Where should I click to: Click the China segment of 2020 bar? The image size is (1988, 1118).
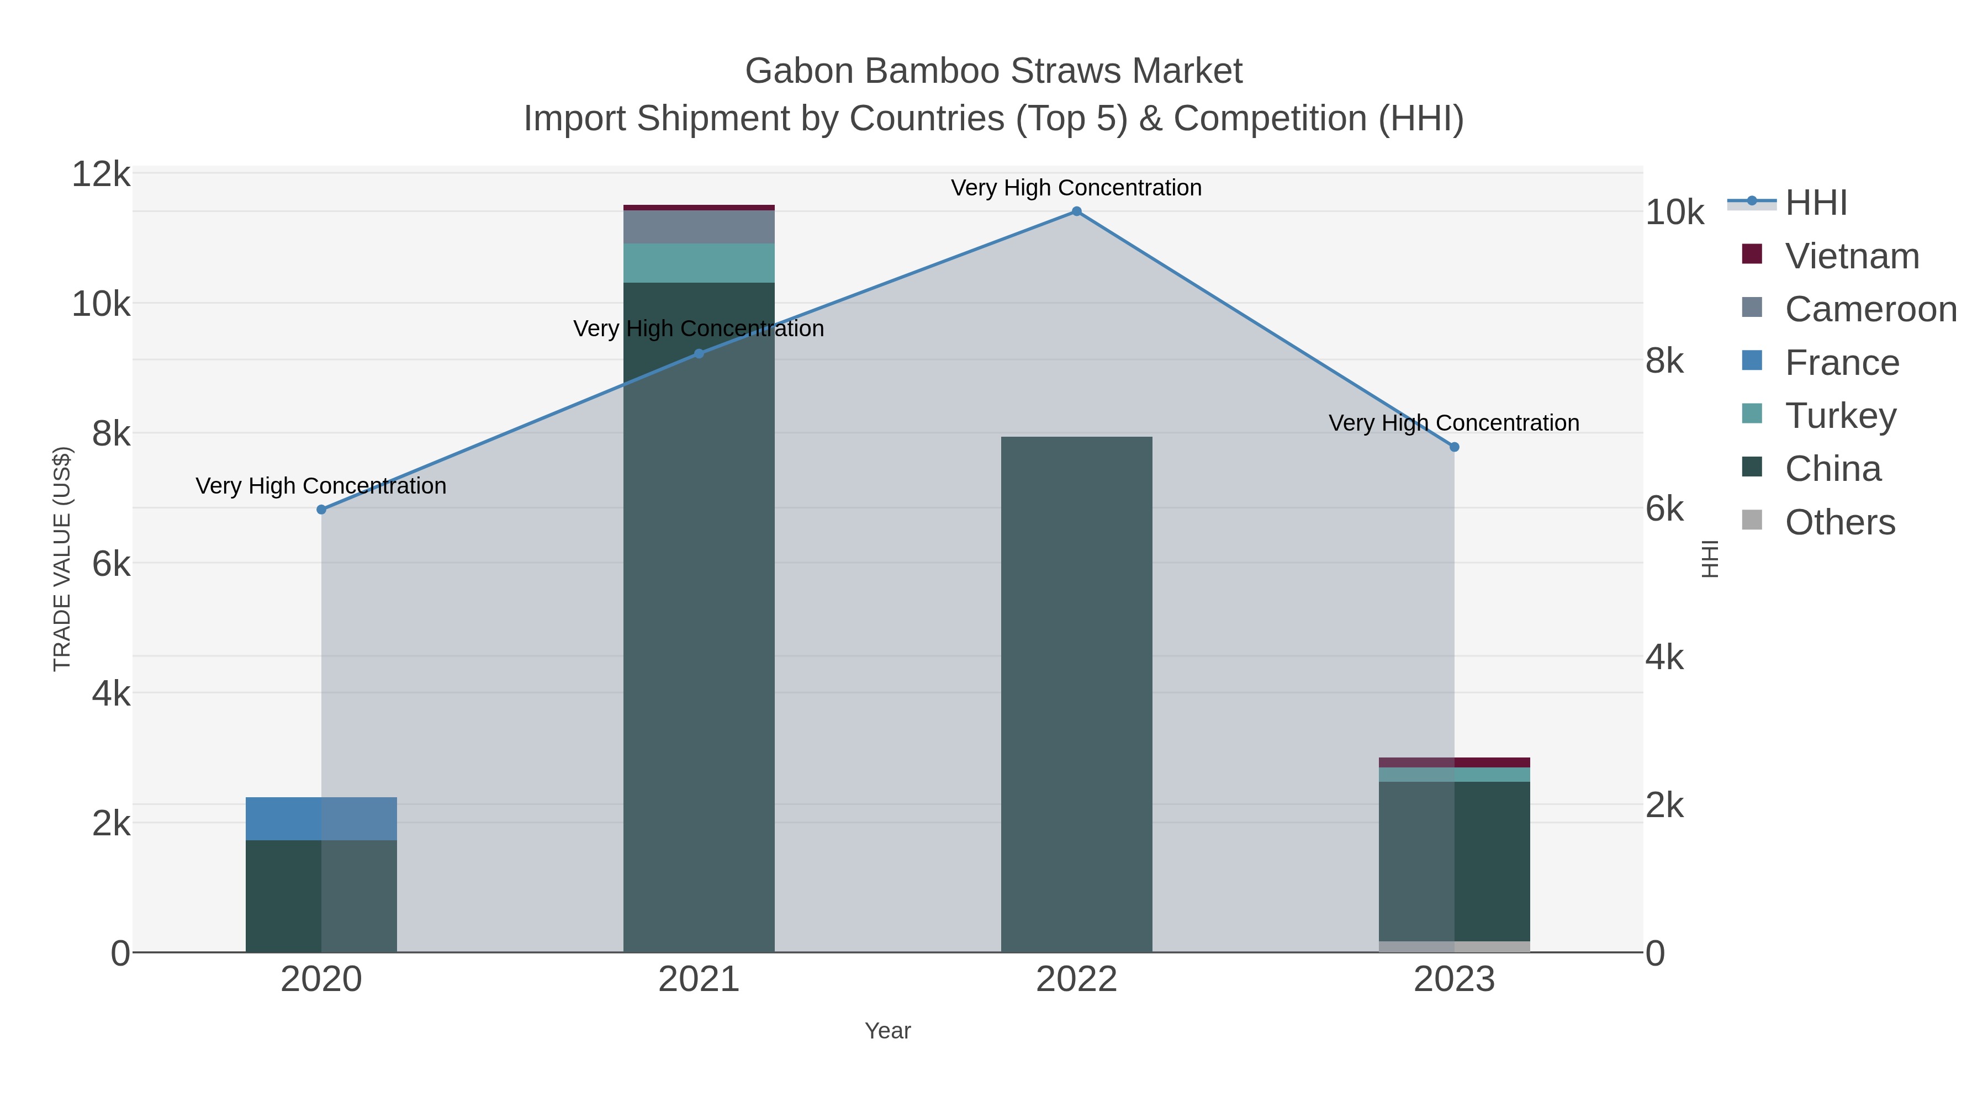[321, 896]
